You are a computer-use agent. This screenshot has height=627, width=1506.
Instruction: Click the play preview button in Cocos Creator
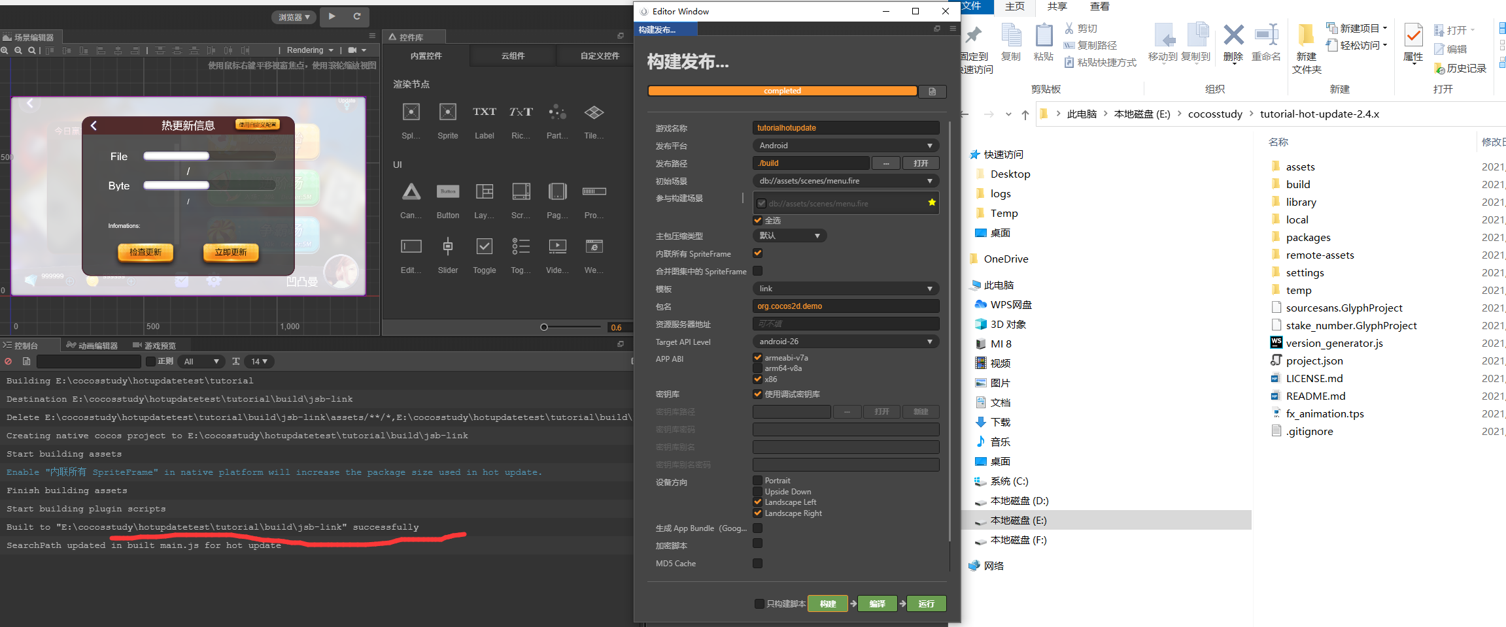coord(332,16)
